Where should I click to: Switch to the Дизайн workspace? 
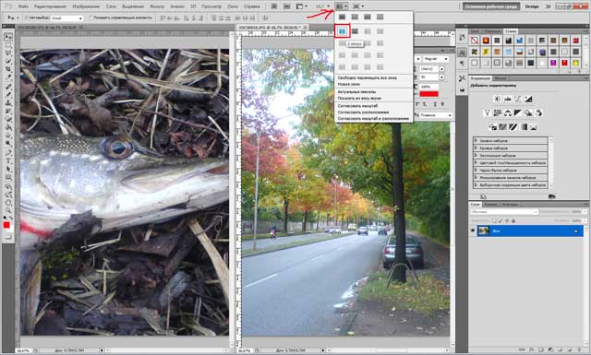532,6
